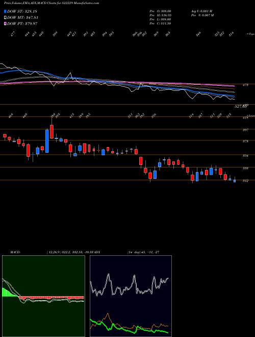Click the MACD label above the green panel

click(x=15, y=252)
